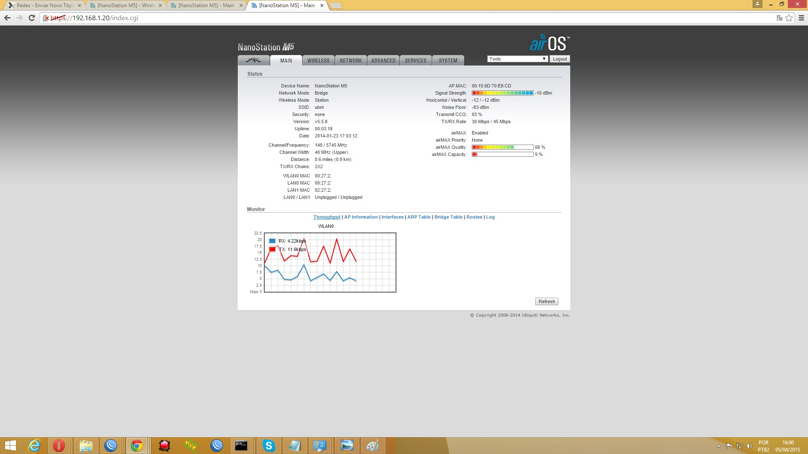Open Skype from the taskbar
Viewport: 808px width, 454px height.
pyautogui.click(x=268, y=446)
